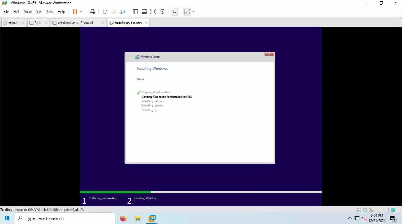Switch to the Windows XP Professional tab
Viewport: 402px width, 224px height.
tap(75, 23)
